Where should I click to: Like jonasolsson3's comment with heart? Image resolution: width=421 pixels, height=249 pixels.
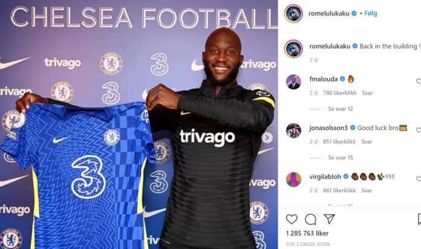click(x=419, y=130)
